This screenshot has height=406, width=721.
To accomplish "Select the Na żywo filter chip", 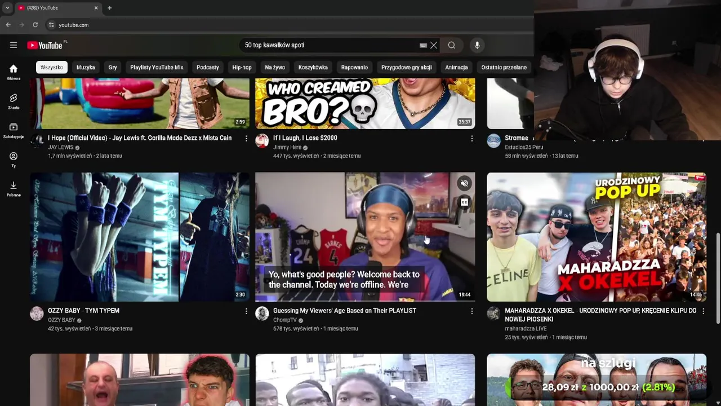I will (275, 67).
